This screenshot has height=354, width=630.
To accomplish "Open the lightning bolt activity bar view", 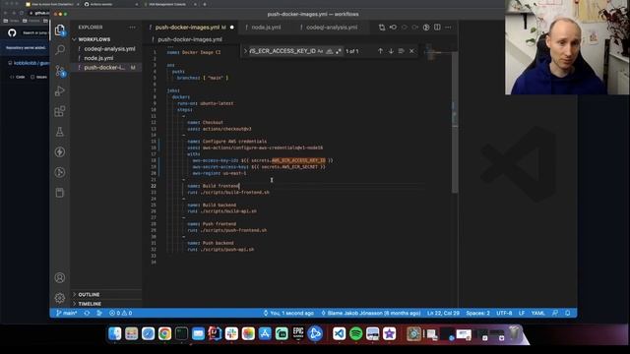I will tap(60, 152).
